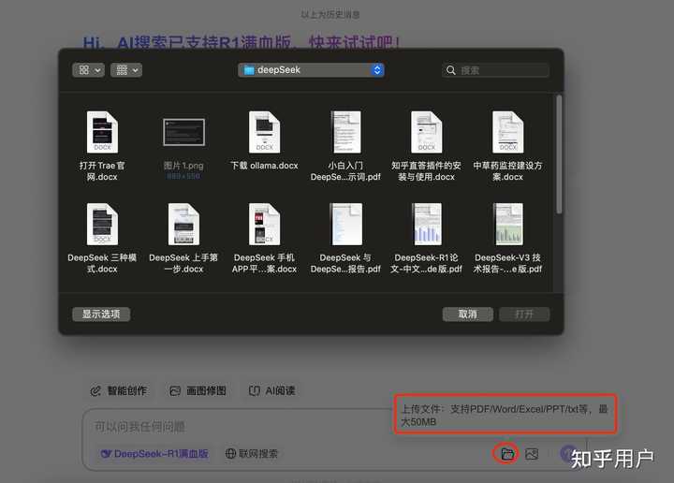Click the file name 图片 1.png
Viewport: 674px width, 483px height.
tap(183, 166)
